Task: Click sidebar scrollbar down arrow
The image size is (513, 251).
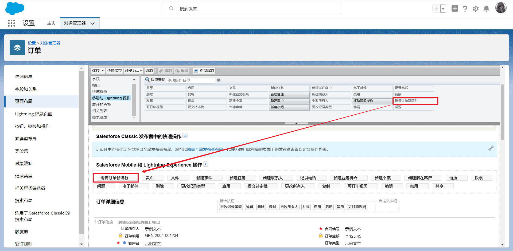Action: [81, 244]
